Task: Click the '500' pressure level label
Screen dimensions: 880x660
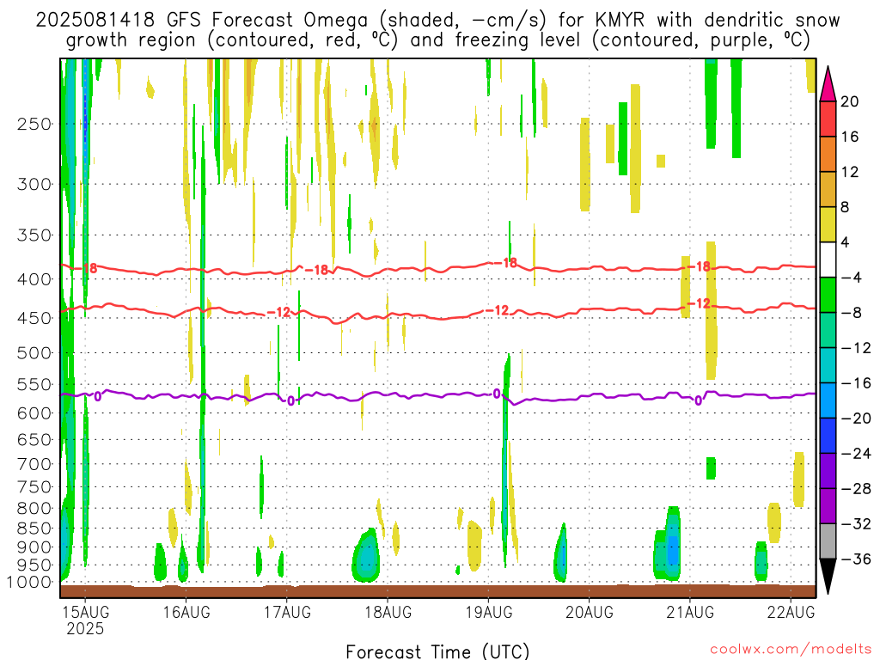Action: (34, 353)
